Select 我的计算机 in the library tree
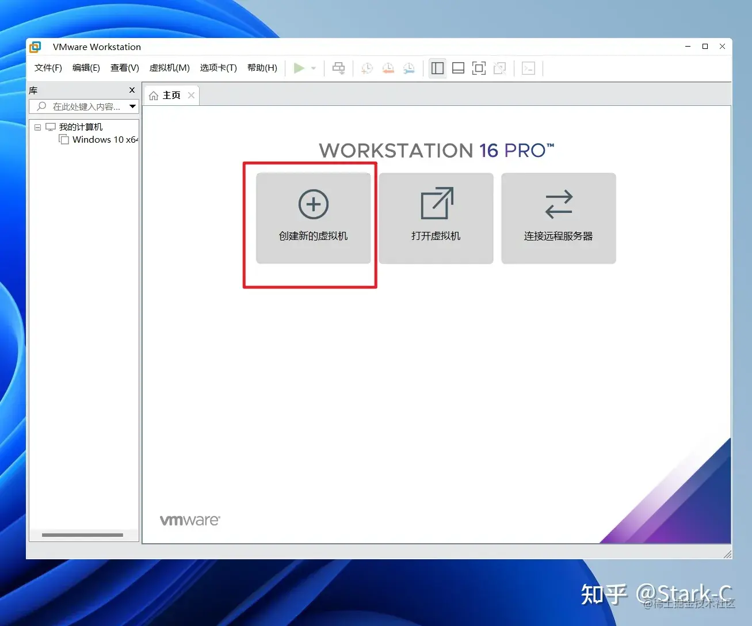This screenshot has width=752, height=626. click(x=81, y=127)
